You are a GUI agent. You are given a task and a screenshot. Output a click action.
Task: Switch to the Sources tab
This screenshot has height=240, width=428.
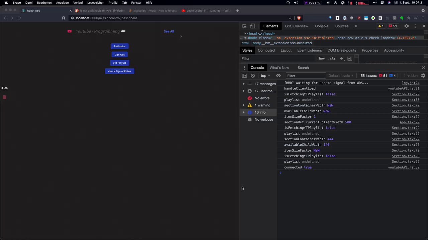coord(342,26)
